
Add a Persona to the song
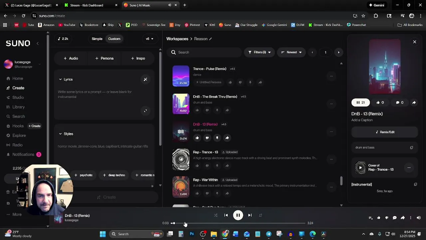(x=105, y=58)
